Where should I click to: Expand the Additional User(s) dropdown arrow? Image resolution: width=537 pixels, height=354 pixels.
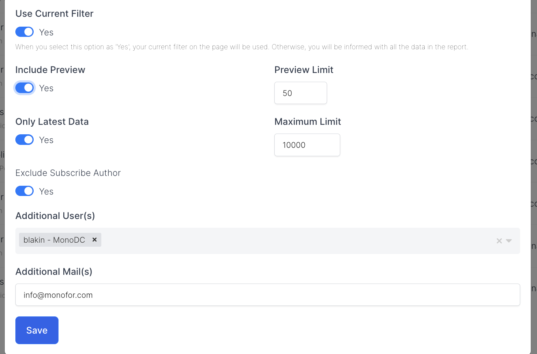509,241
